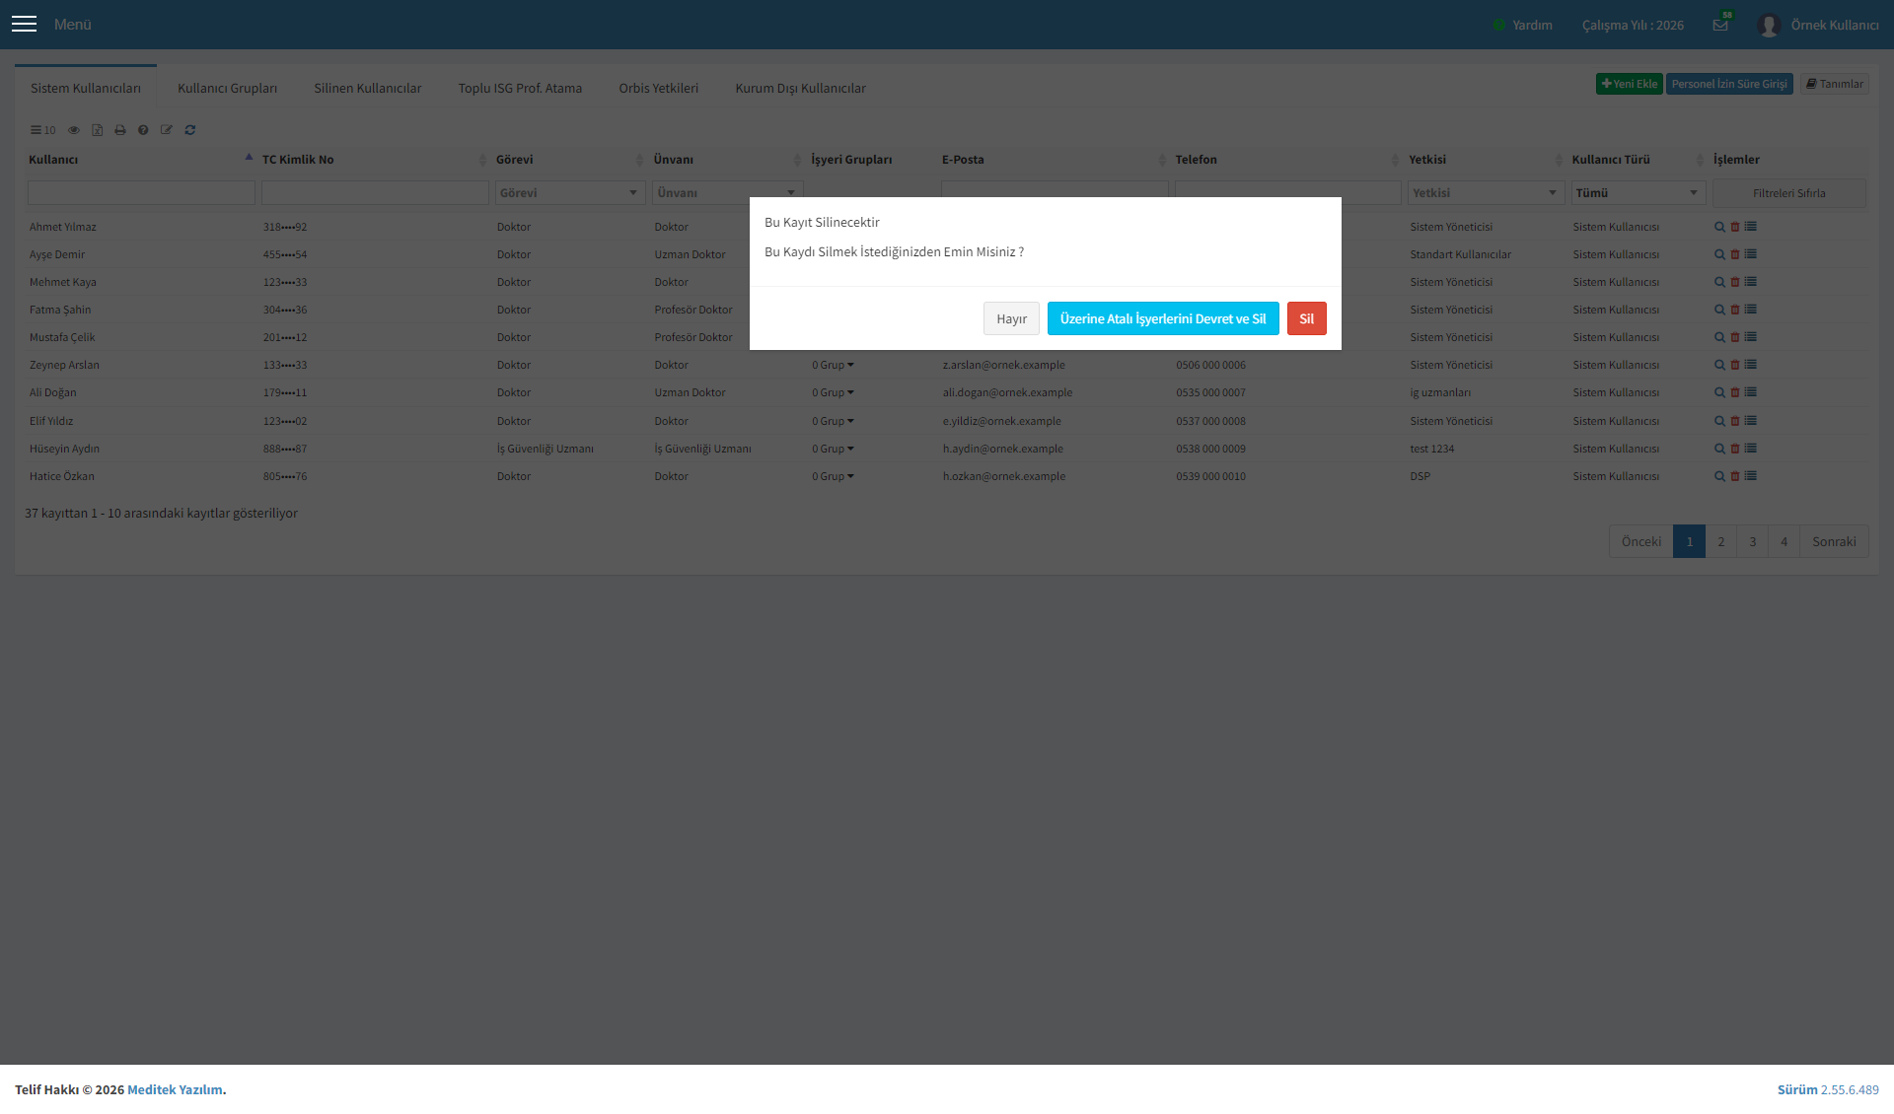Switch to Kullanıcı Grupları tab

point(227,88)
